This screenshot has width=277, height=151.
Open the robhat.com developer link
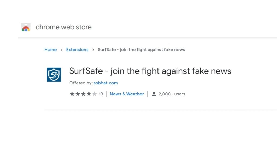pyautogui.click(x=106, y=83)
